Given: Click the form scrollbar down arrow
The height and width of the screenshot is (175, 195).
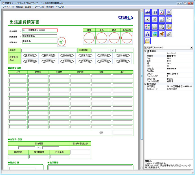Looking at the screenshot, I should (142, 168).
